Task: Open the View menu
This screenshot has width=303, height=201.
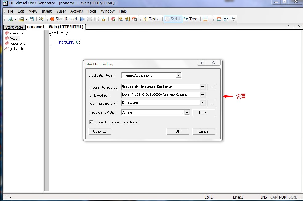Action: click(33, 11)
